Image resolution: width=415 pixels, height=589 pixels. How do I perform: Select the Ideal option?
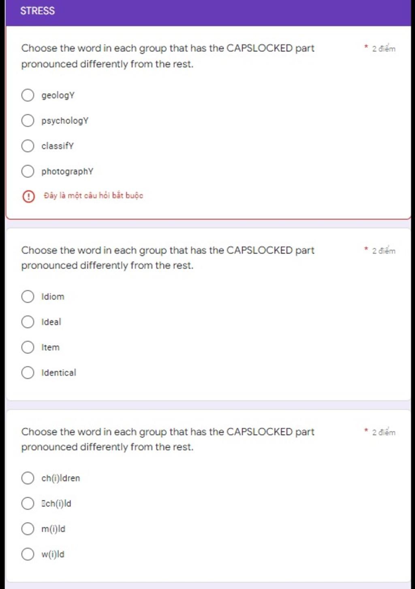(28, 322)
